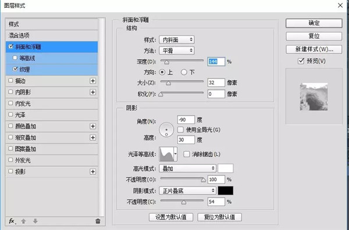Move effect down with arrow icon

(x=35, y=221)
